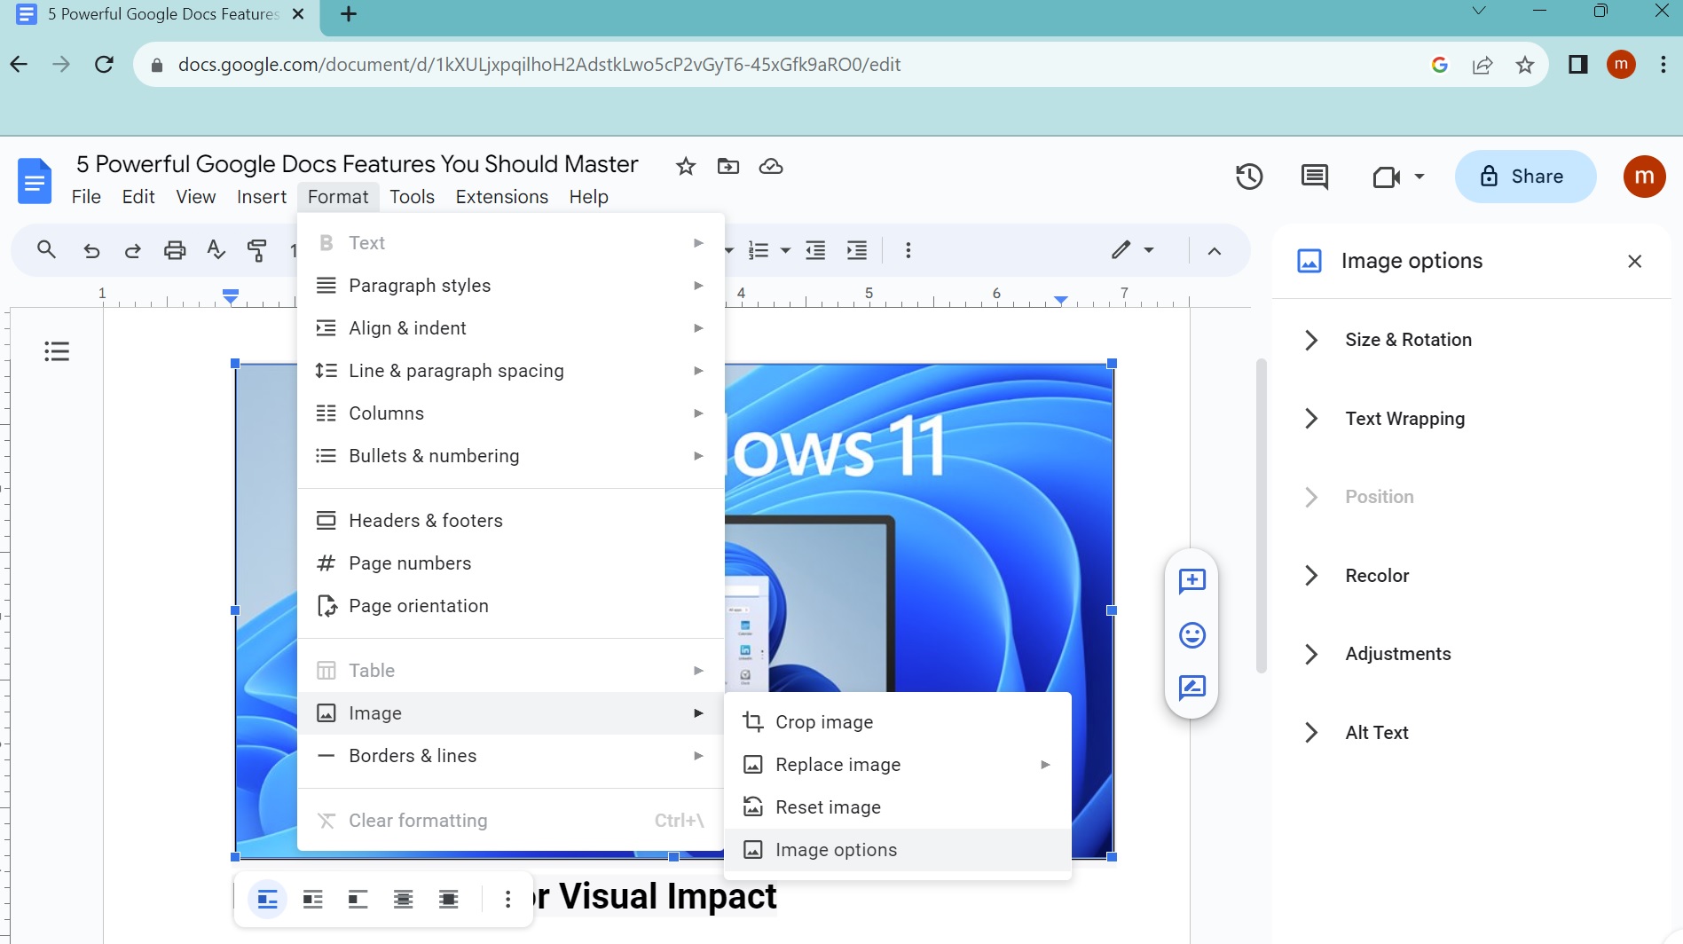Star the document

(686, 166)
